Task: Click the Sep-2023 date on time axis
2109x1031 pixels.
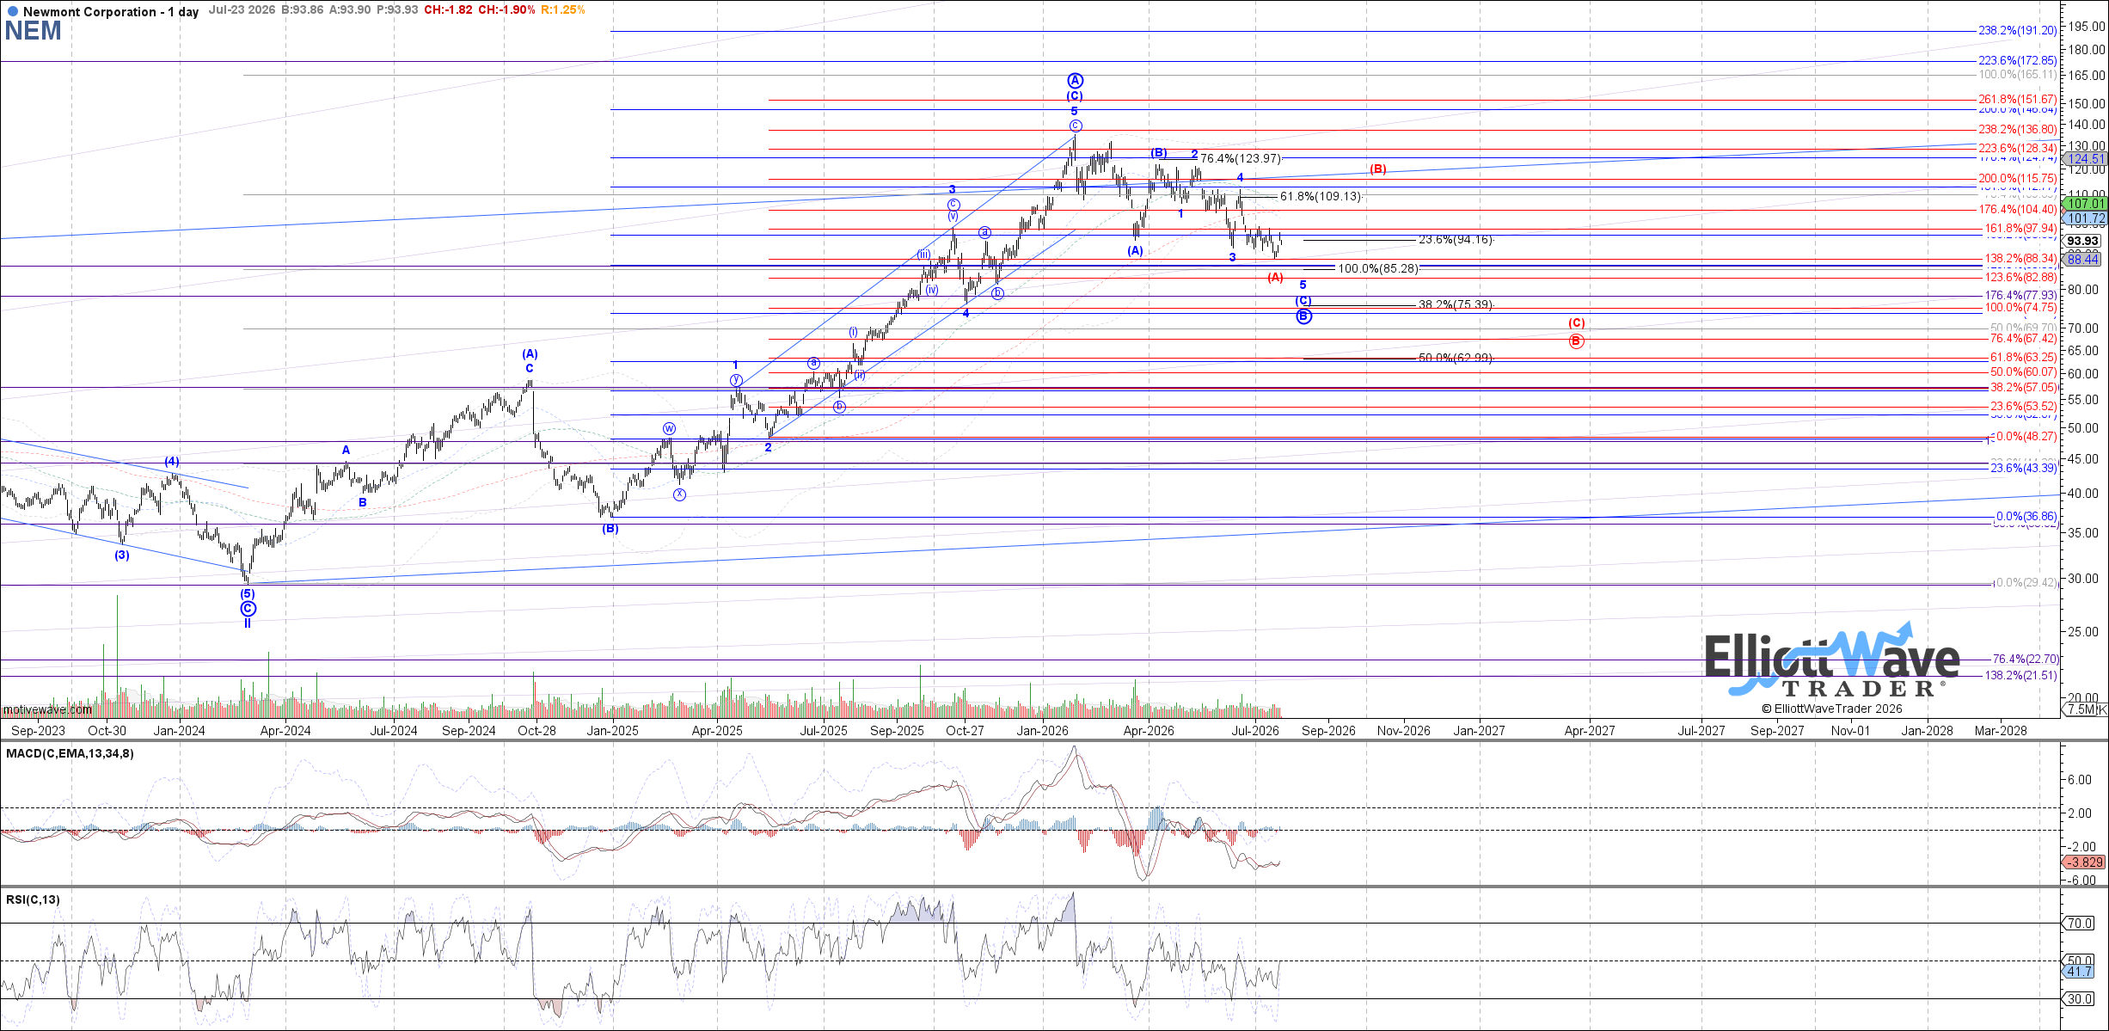Action: 38,731
